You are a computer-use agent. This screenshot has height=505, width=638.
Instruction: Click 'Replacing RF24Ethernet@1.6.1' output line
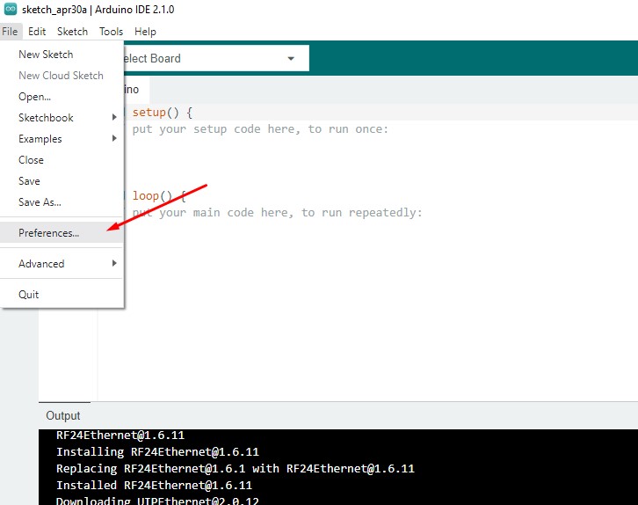click(236, 468)
